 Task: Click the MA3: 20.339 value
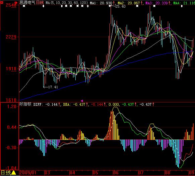click(157, 3)
